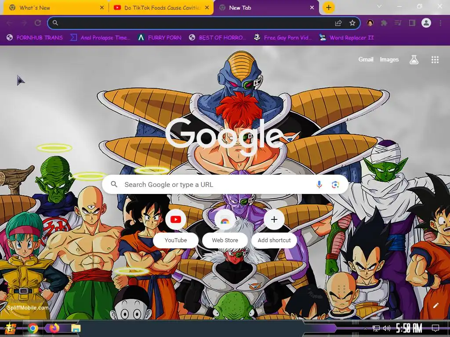Open the Do TikTok Foods Cause Cavities tab
Viewport: 450px width, 337px height.
pos(161,8)
